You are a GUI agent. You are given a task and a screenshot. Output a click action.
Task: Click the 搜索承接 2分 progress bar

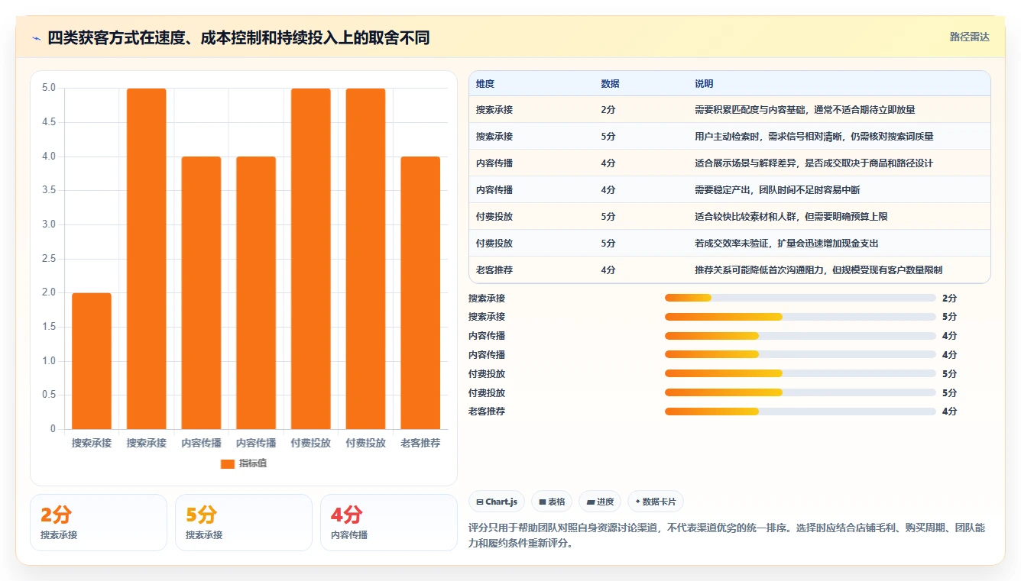pos(800,298)
